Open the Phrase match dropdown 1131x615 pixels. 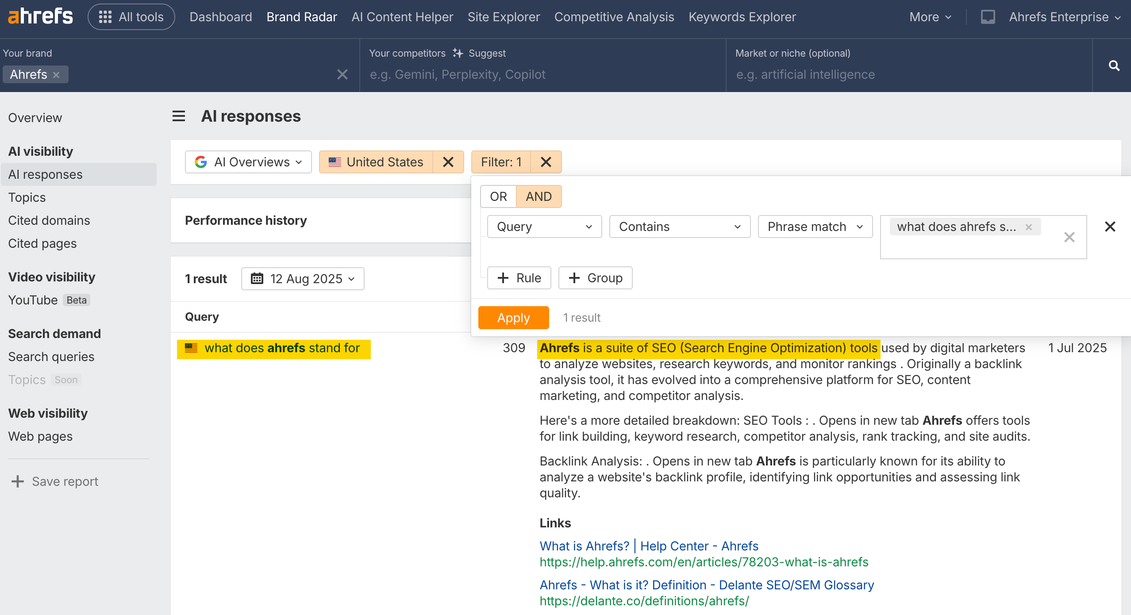(x=815, y=227)
